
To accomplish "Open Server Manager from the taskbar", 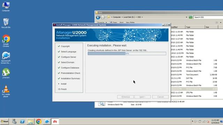I will tap(14, 122).
